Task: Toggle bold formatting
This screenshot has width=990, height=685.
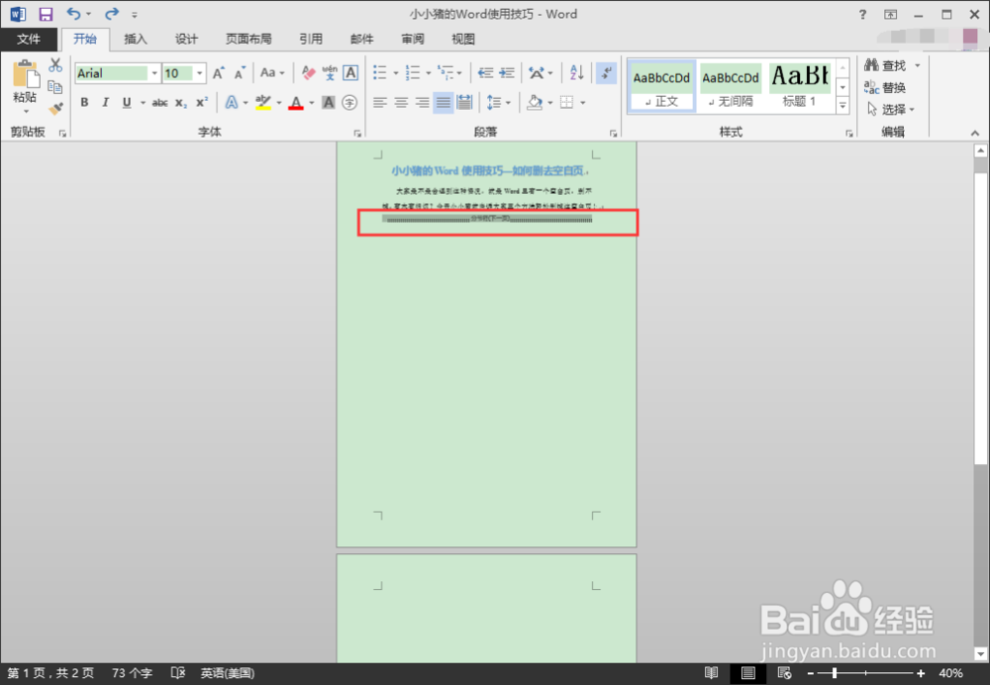Action: tap(84, 102)
